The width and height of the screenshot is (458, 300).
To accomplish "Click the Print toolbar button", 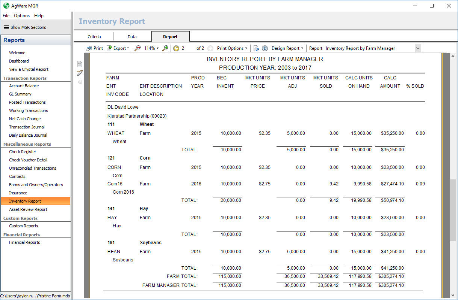I will tap(95, 48).
